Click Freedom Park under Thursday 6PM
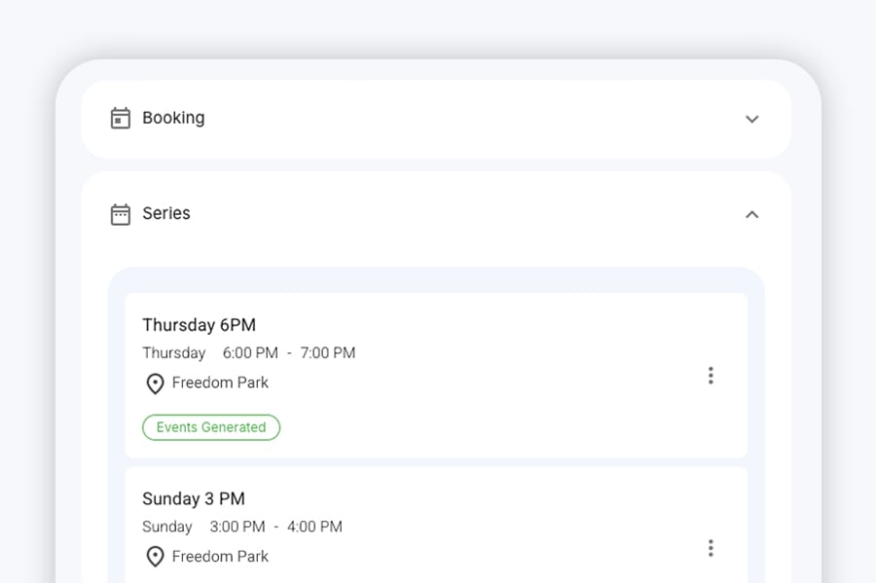 pyautogui.click(x=220, y=383)
